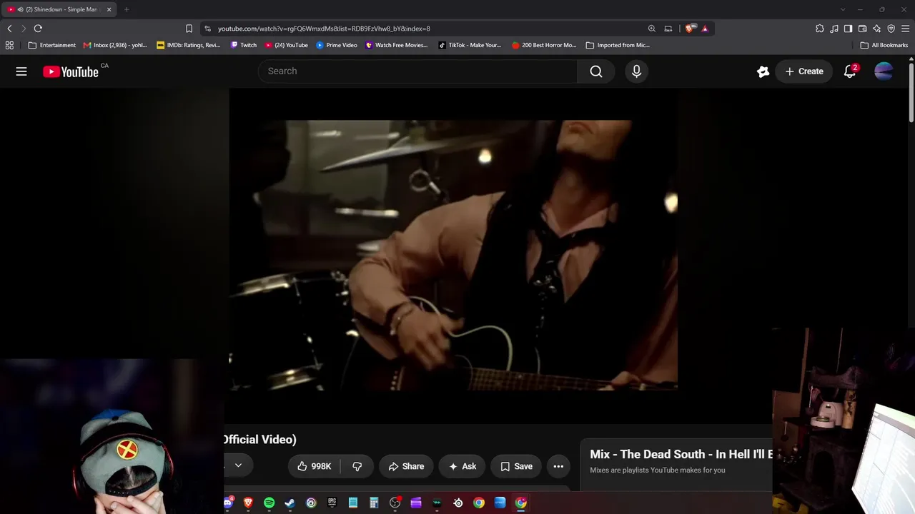Image resolution: width=915 pixels, height=514 pixels.
Task: Open Discord from the taskbar
Action: [x=228, y=503]
